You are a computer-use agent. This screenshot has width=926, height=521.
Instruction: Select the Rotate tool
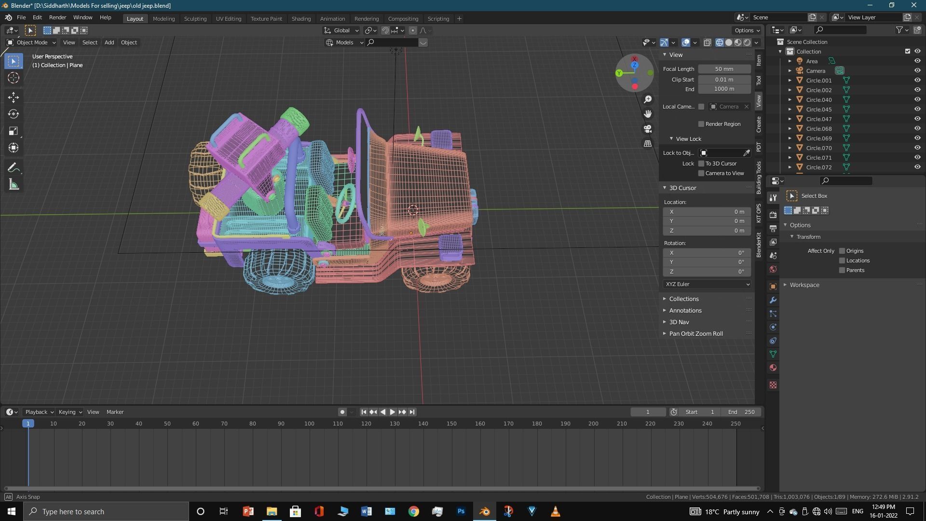[14, 114]
